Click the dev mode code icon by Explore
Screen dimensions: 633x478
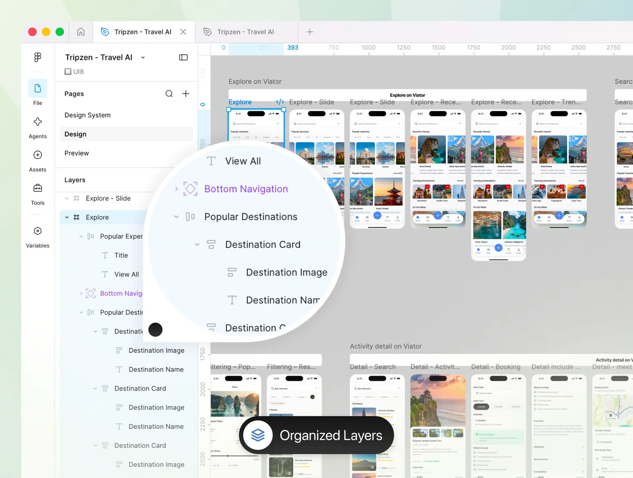click(280, 102)
